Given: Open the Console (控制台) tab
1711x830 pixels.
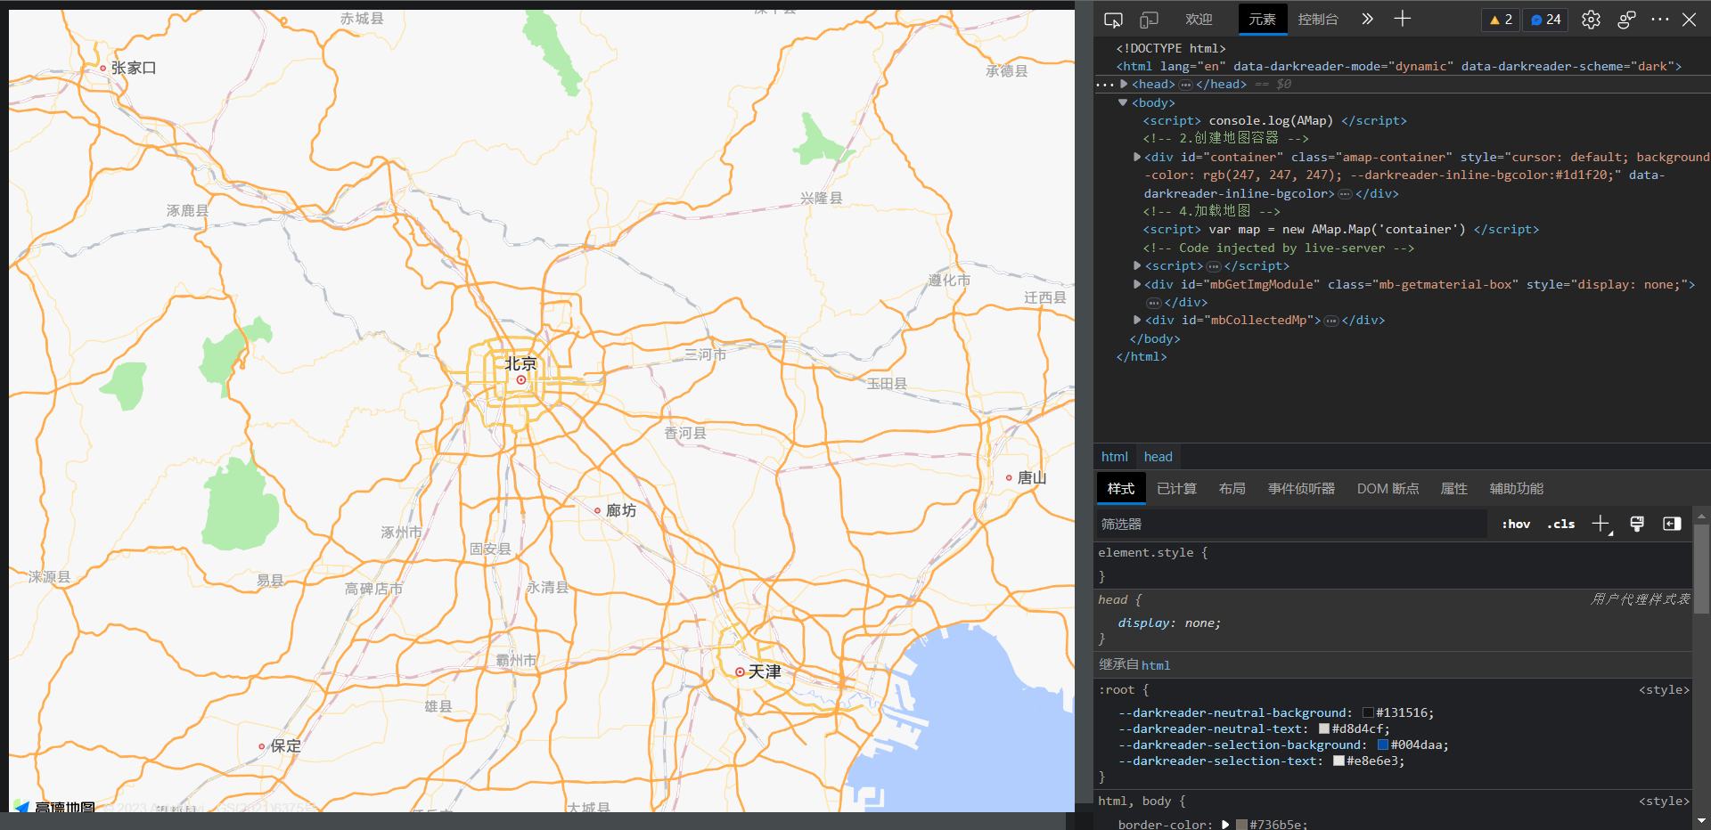Looking at the screenshot, I should coord(1318,20).
